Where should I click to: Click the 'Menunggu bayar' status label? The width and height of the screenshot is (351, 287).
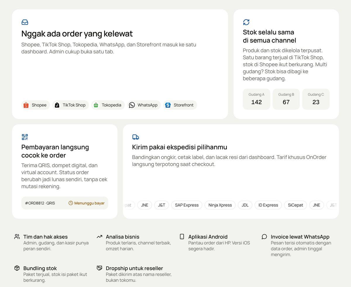(89, 203)
